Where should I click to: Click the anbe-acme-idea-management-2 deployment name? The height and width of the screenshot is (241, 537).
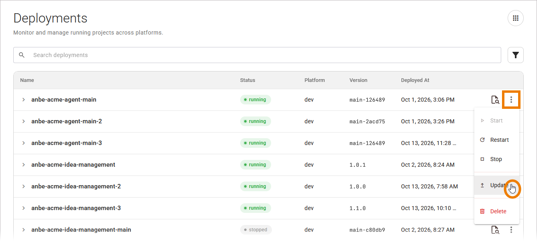tap(76, 186)
